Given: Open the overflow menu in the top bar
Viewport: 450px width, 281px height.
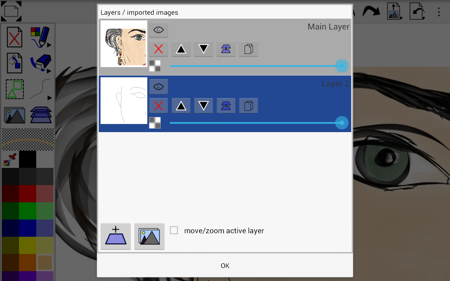Looking at the screenshot, I should [x=438, y=12].
